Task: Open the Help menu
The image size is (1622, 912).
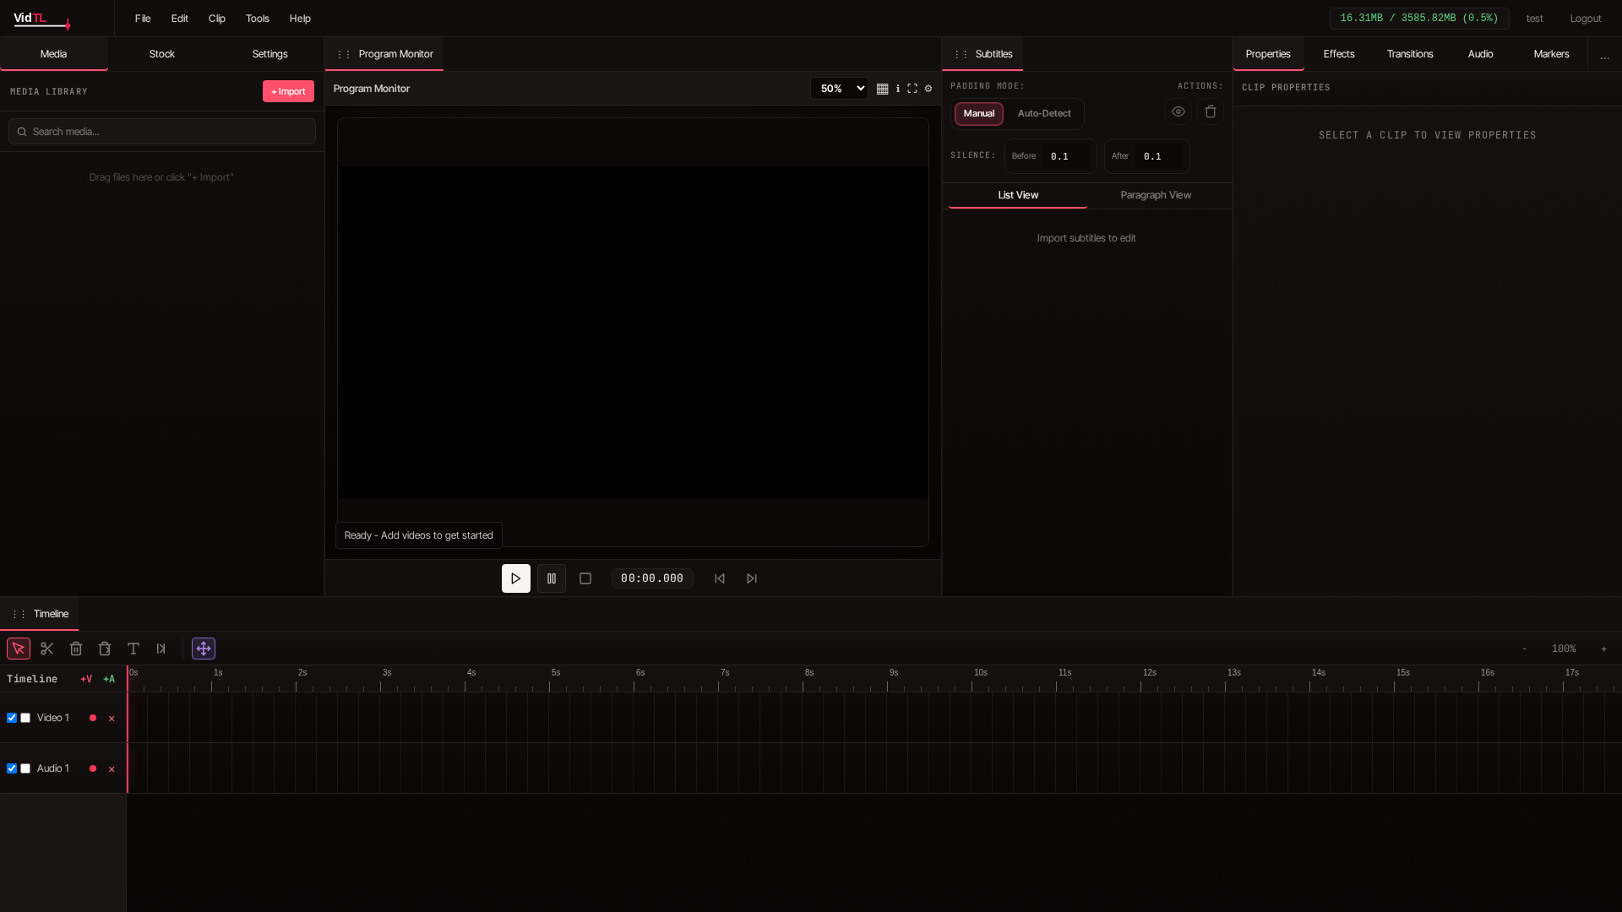Action: click(300, 19)
